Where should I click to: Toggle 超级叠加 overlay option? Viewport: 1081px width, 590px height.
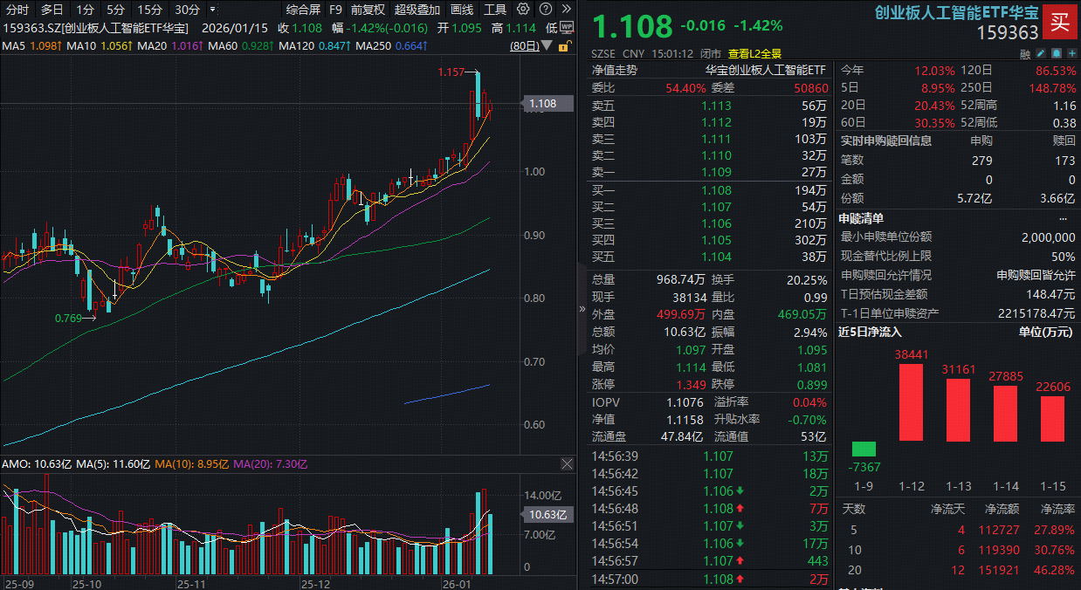[x=417, y=10]
